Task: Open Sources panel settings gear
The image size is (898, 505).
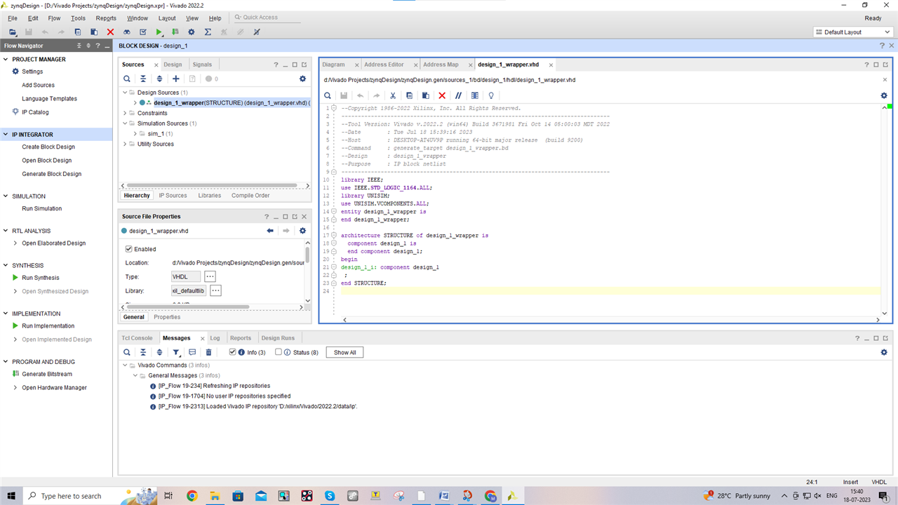Action: tap(303, 79)
